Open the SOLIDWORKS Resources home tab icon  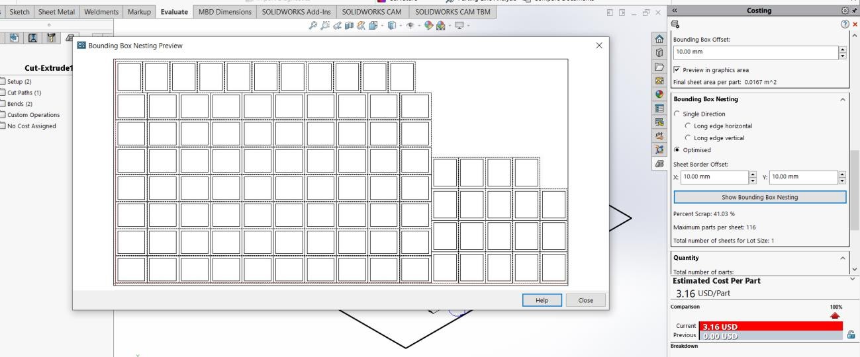pyautogui.click(x=659, y=39)
